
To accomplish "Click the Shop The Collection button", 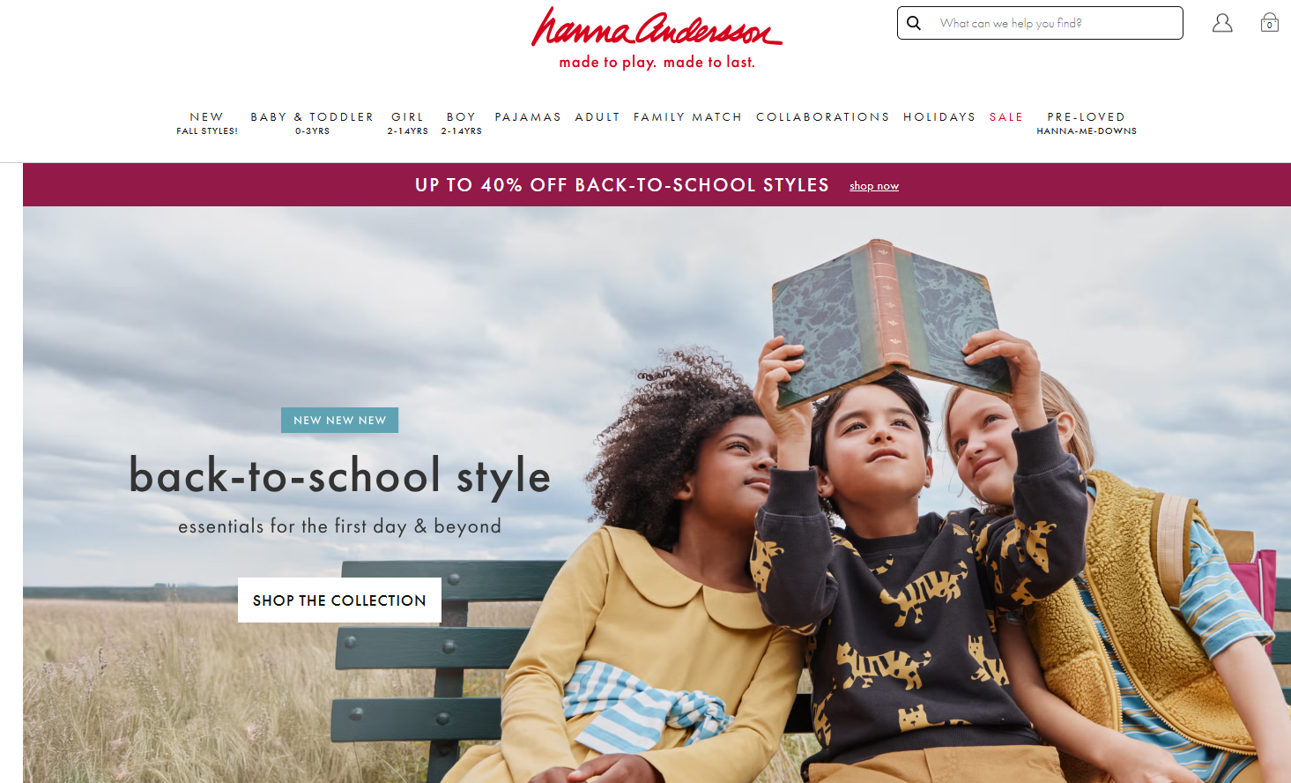I will pyautogui.click(x=339, y=600).
